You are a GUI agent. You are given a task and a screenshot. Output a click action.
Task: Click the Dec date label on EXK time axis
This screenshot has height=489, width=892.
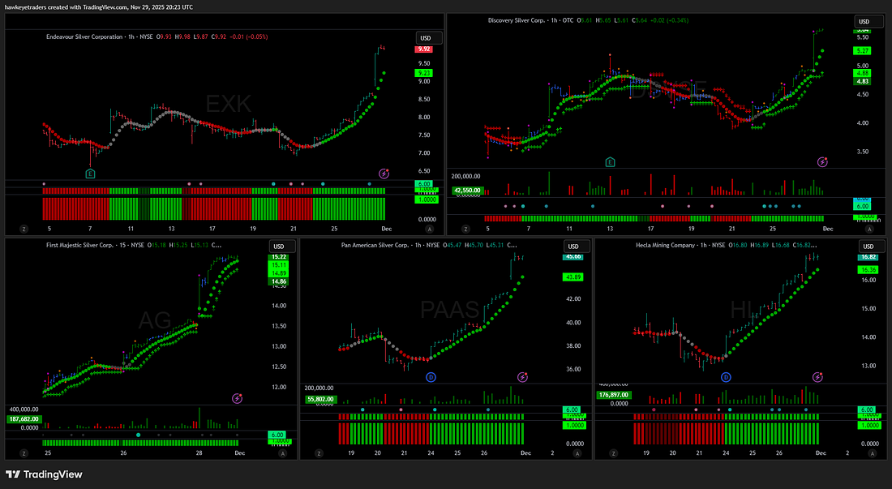(x=387, y=229)
